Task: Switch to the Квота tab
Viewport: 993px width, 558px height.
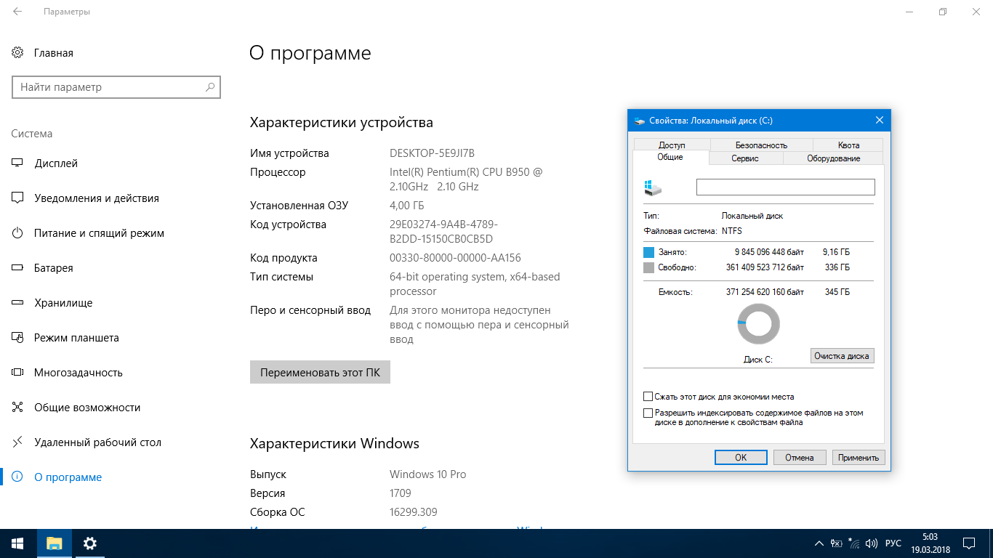Action: (848, 145)
